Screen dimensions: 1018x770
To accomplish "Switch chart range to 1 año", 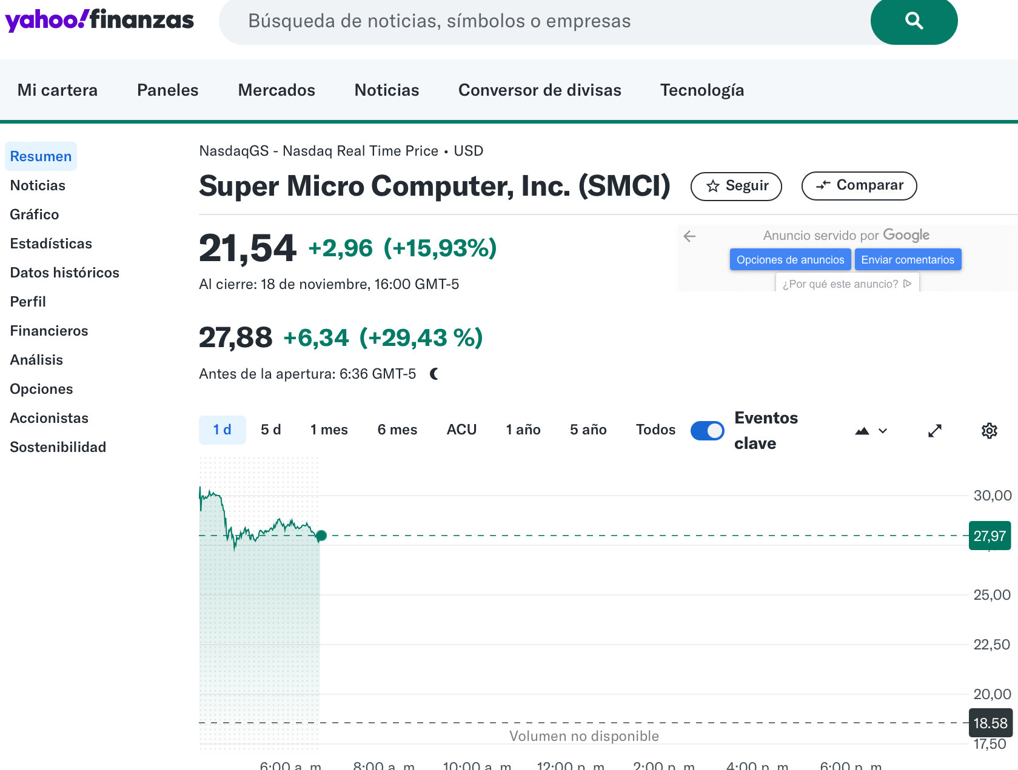I will (x=523, y=430).
